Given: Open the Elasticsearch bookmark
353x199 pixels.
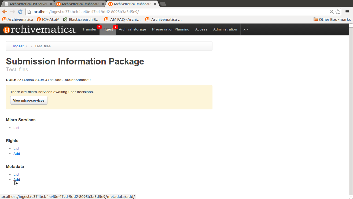Looking at the screenshot, I should (81, 19).
